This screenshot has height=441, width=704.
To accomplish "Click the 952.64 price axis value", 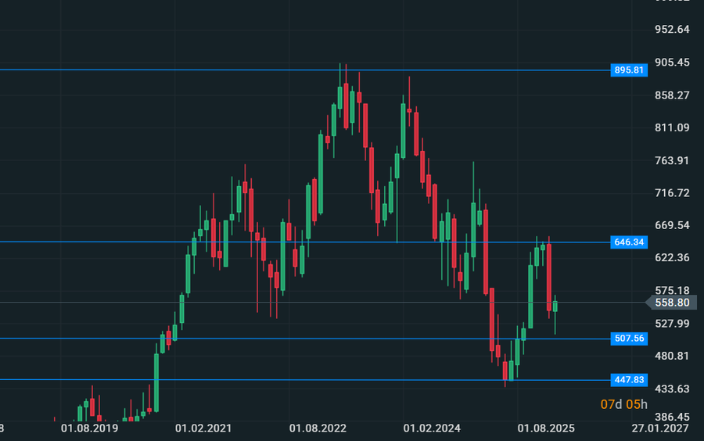I will point(672,29).
